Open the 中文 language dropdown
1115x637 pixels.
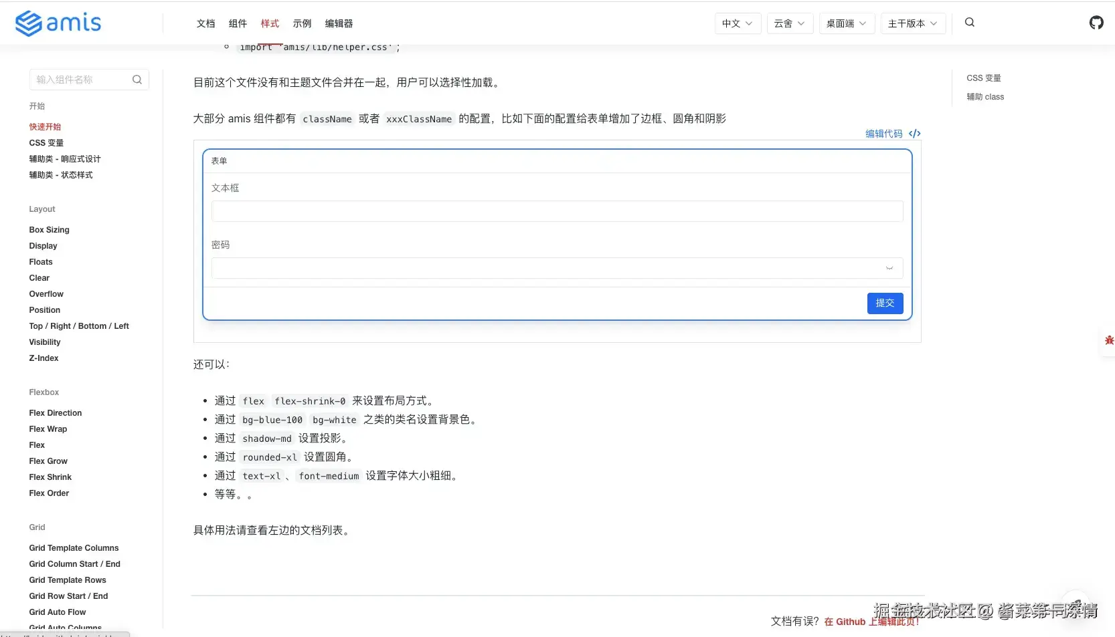click(738, 23)
